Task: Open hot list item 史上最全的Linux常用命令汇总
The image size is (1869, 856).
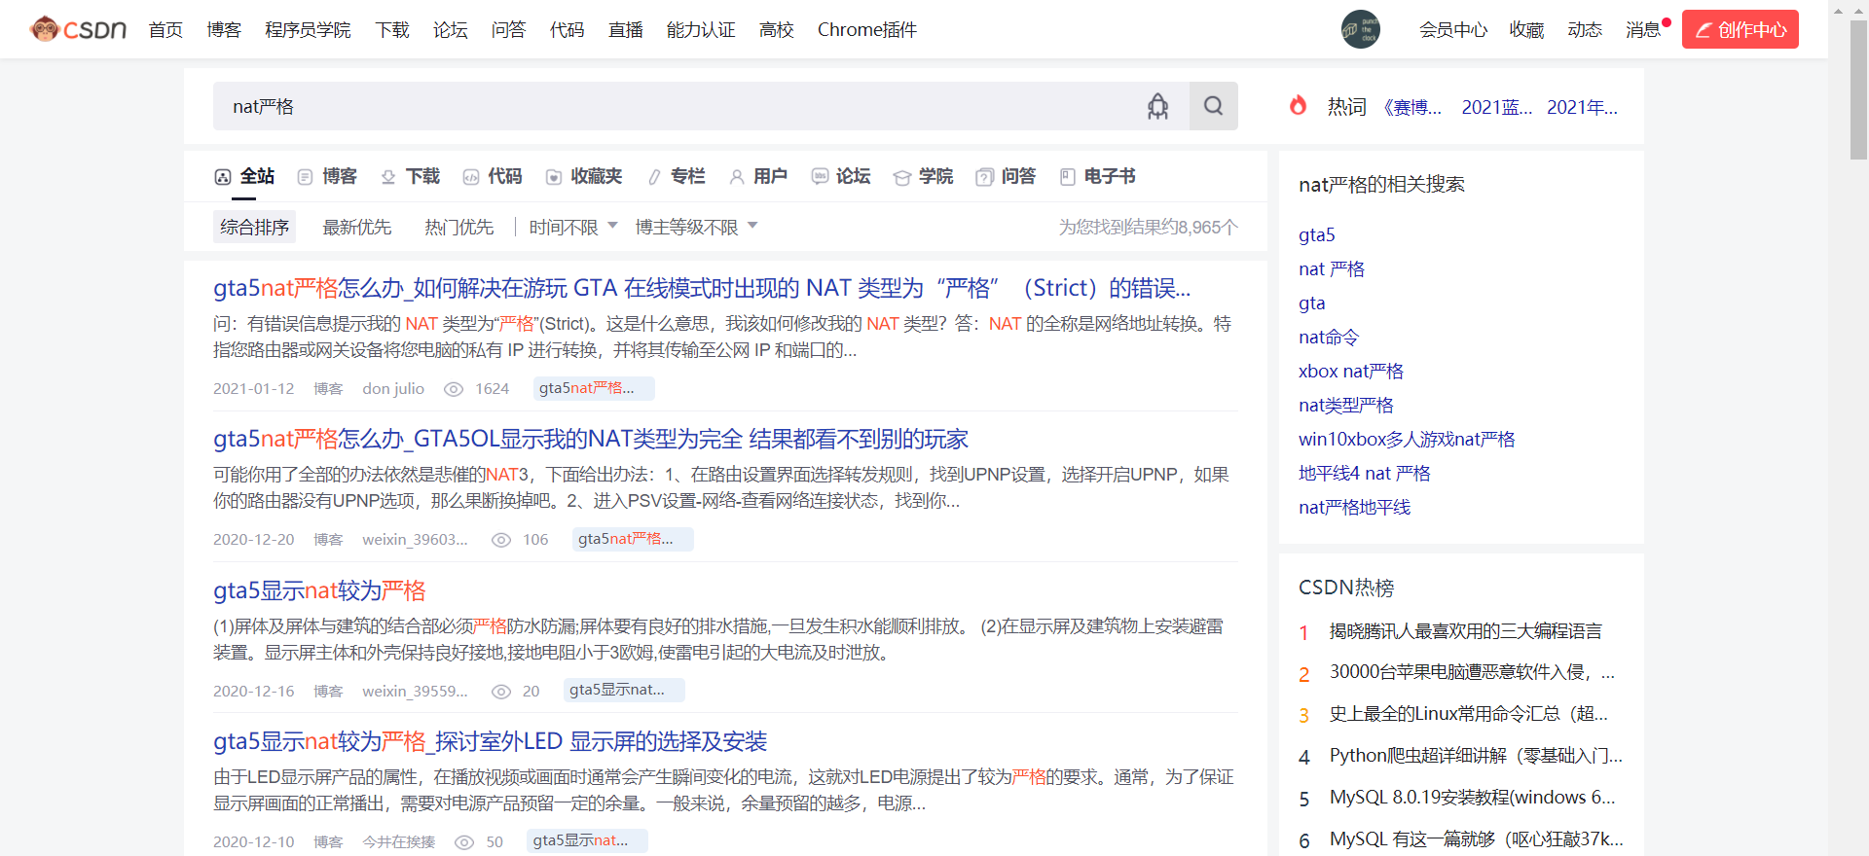Action: click(1469, 714)
